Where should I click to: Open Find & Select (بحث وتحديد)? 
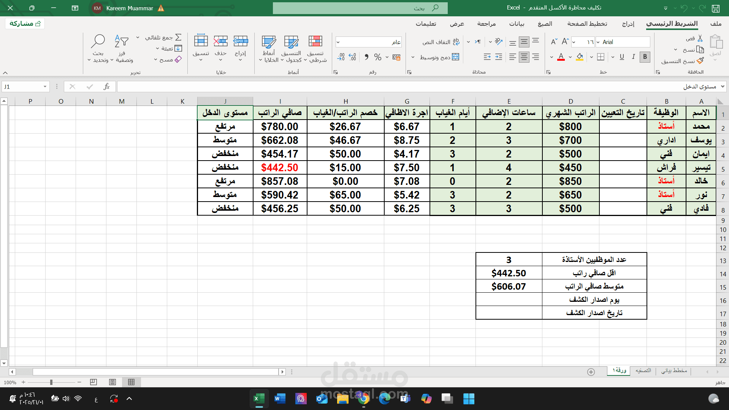[x=98, y=49]
